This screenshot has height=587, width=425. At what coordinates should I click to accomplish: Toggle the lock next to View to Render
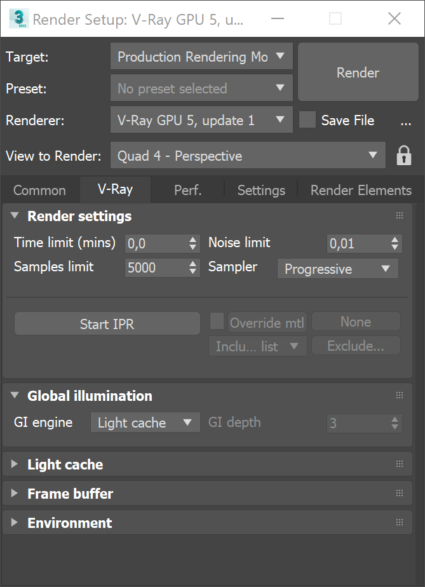click(x=404, y=155)
